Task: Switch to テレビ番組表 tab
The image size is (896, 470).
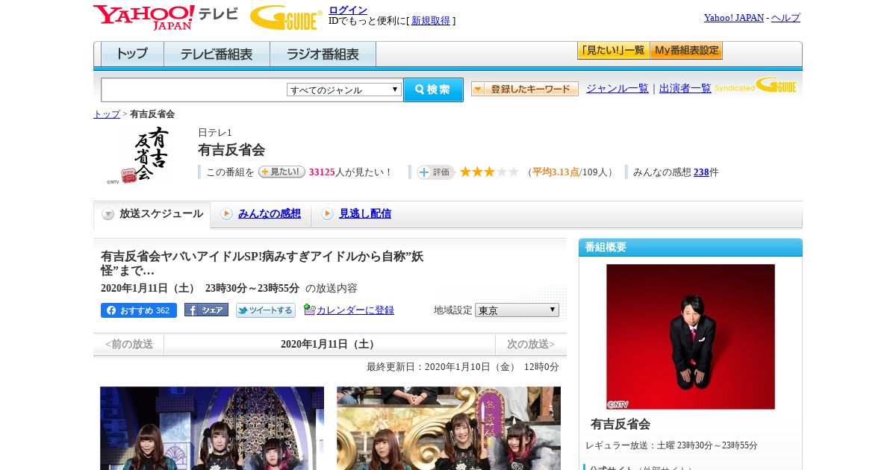Action: pos(217,54)
